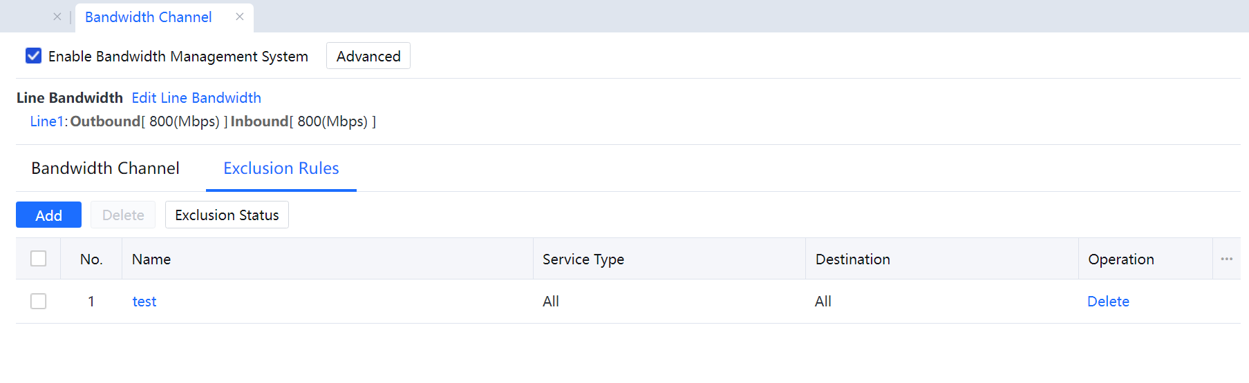
Task: Switch to the Bandwidth Channel sub-tab
Action: coord(105,168)
